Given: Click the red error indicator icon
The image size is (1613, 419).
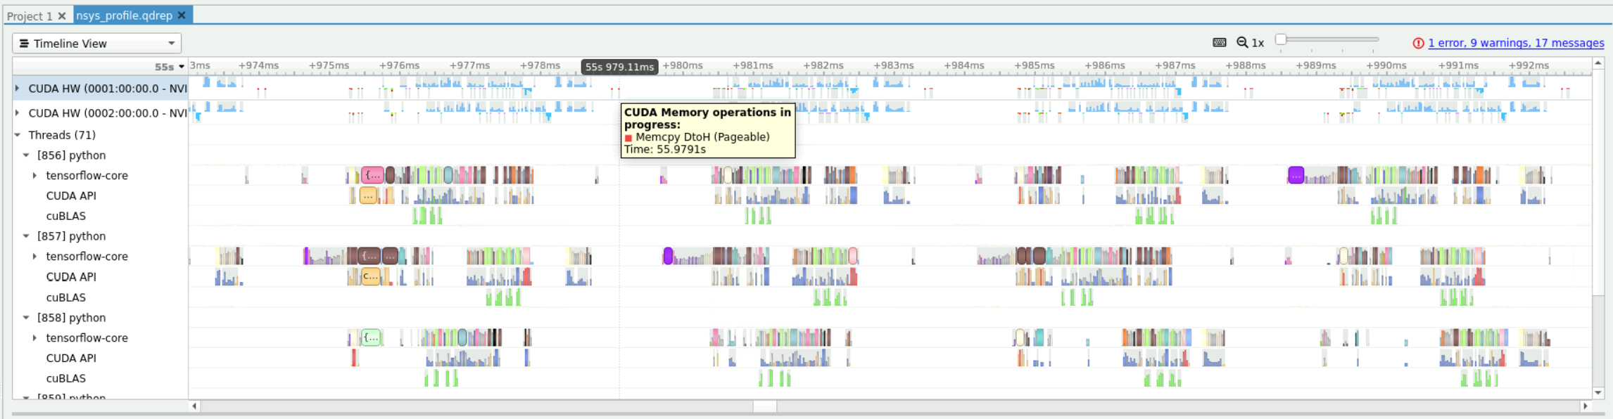Looking at the screenshot, I should pyautogui.click(x=1418, y=44).
